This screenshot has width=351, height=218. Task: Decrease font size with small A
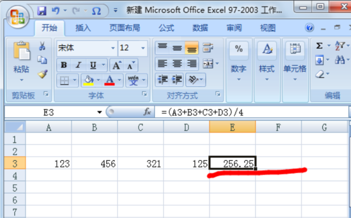tap(131, 65)
